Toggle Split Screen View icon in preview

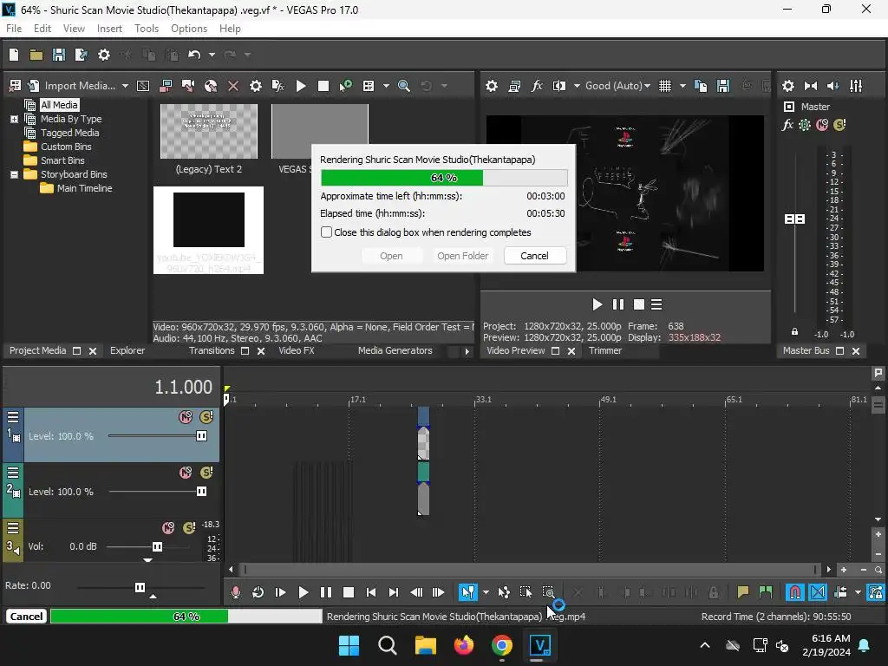pyautogui.click(x=559, y=86)
